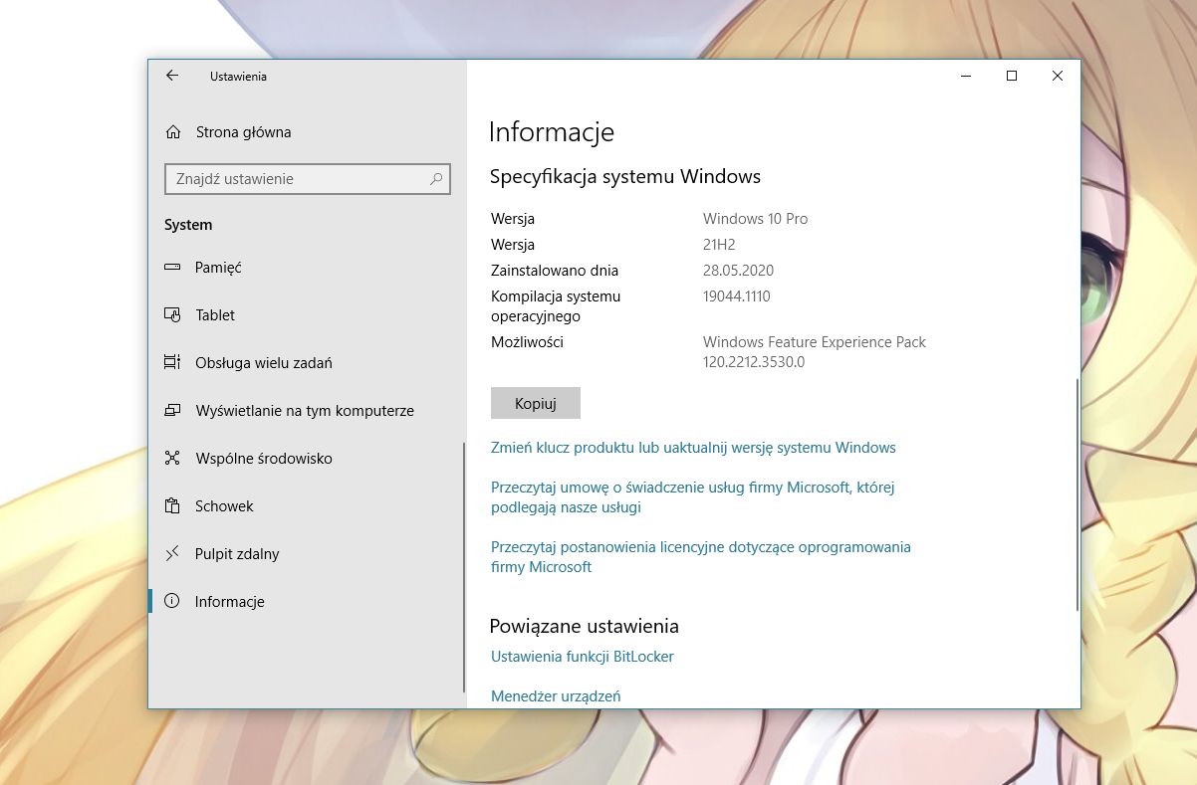Click the Specyfikacja systemu Windows heading
1197x785 pixels.
[625, 177]
